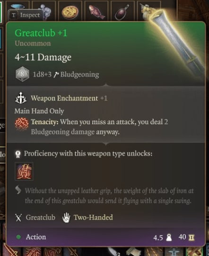Click the Tenacity description text

[99, 127]
